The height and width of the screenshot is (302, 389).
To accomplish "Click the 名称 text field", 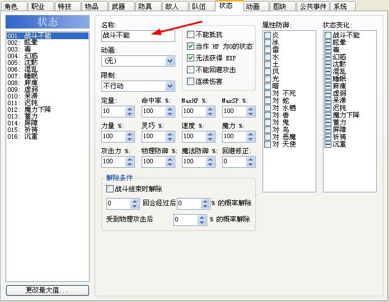I will pyautogui.click(x=138, y=36).
